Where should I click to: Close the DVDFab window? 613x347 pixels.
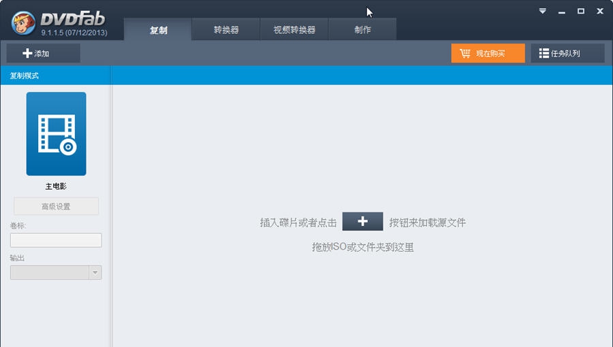[x=600, y=12]
